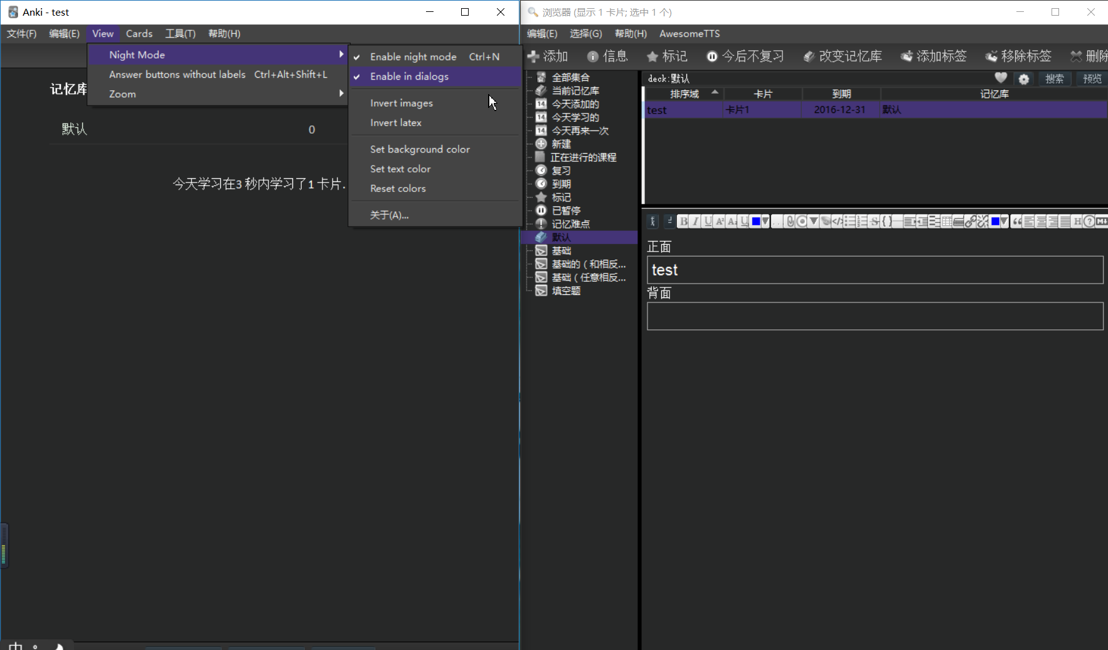Click into the 背面 back field

click(875, 316)
